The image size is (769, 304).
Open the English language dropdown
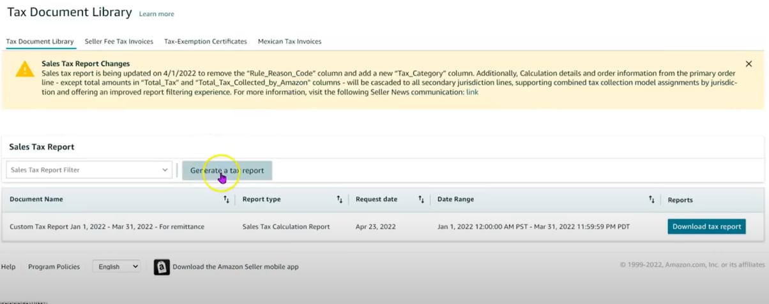tap(116, 266)
